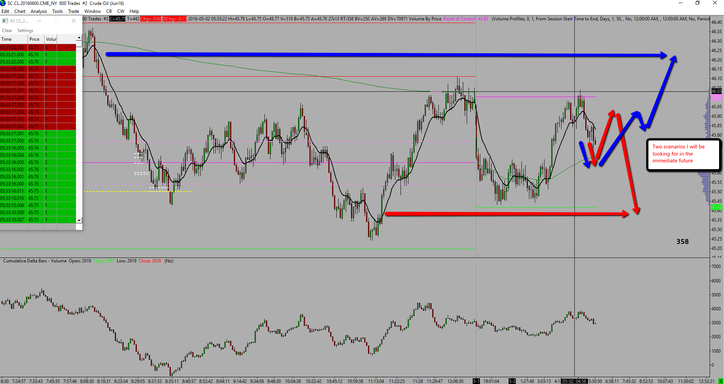Click the Close: 2938 delta value
The width and height of the screenshot is (724, 384).
150,261
